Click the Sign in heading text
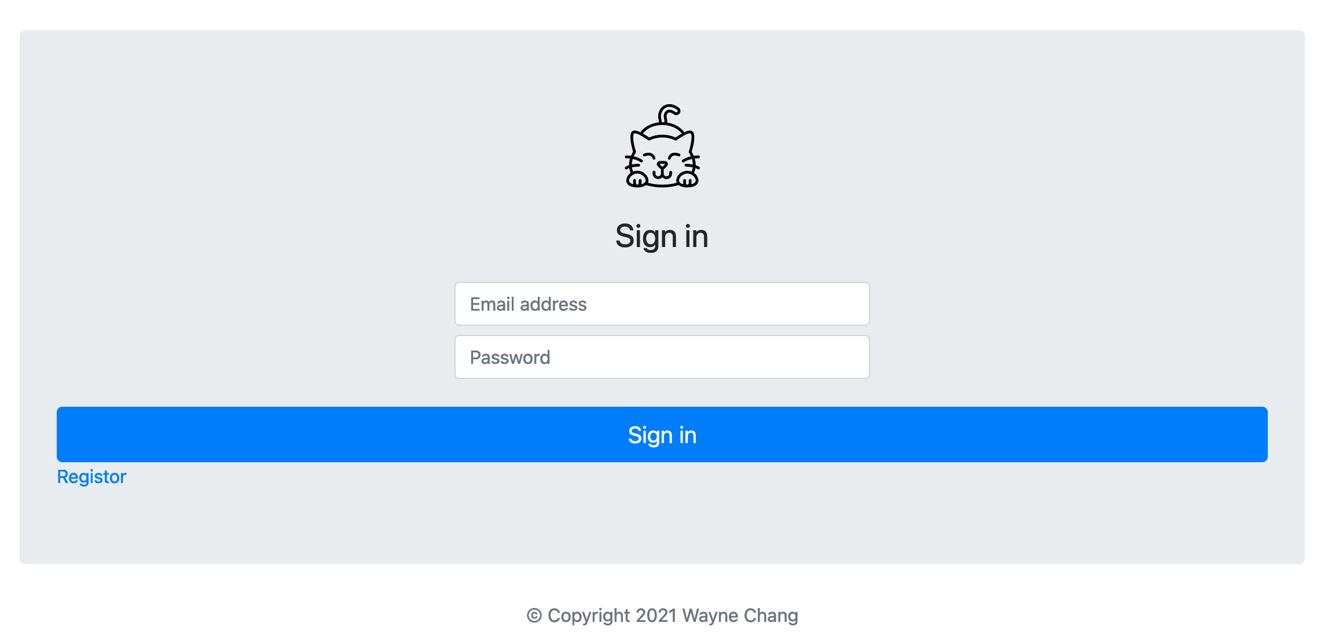Viewport: 1328px width, 641px height. (662, 236)
